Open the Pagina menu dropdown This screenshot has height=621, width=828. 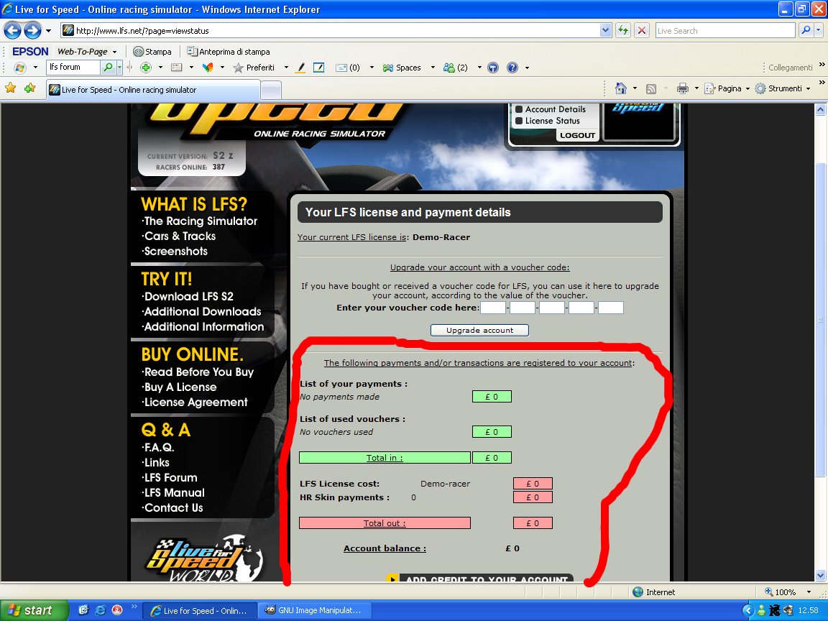coord(727,88)
